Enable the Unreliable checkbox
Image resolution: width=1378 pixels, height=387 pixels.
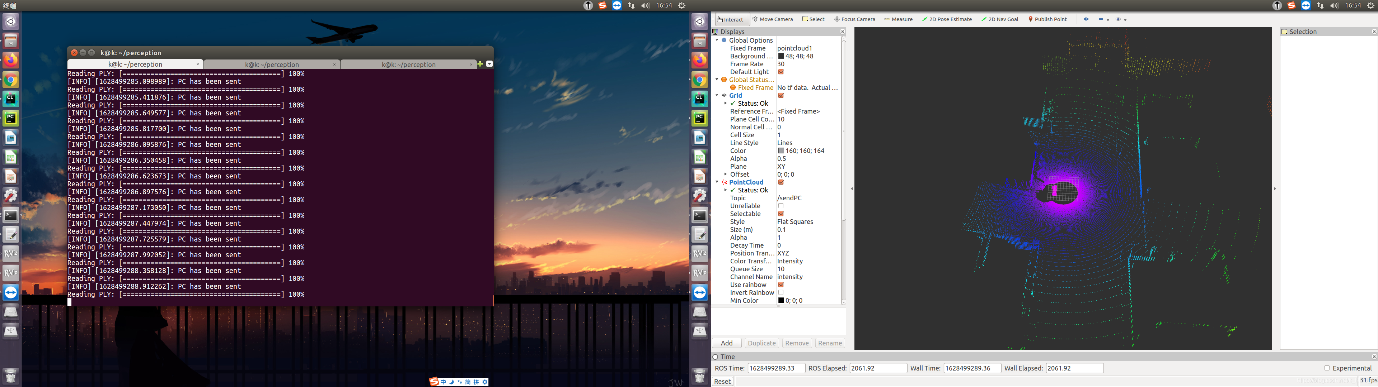click(781, 206)
